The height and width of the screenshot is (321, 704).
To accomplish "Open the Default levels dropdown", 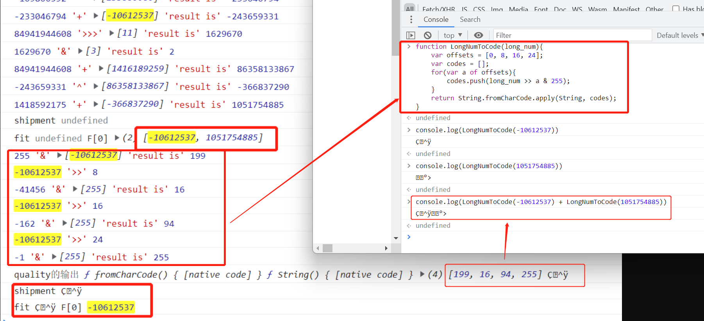I will [680, 35].
